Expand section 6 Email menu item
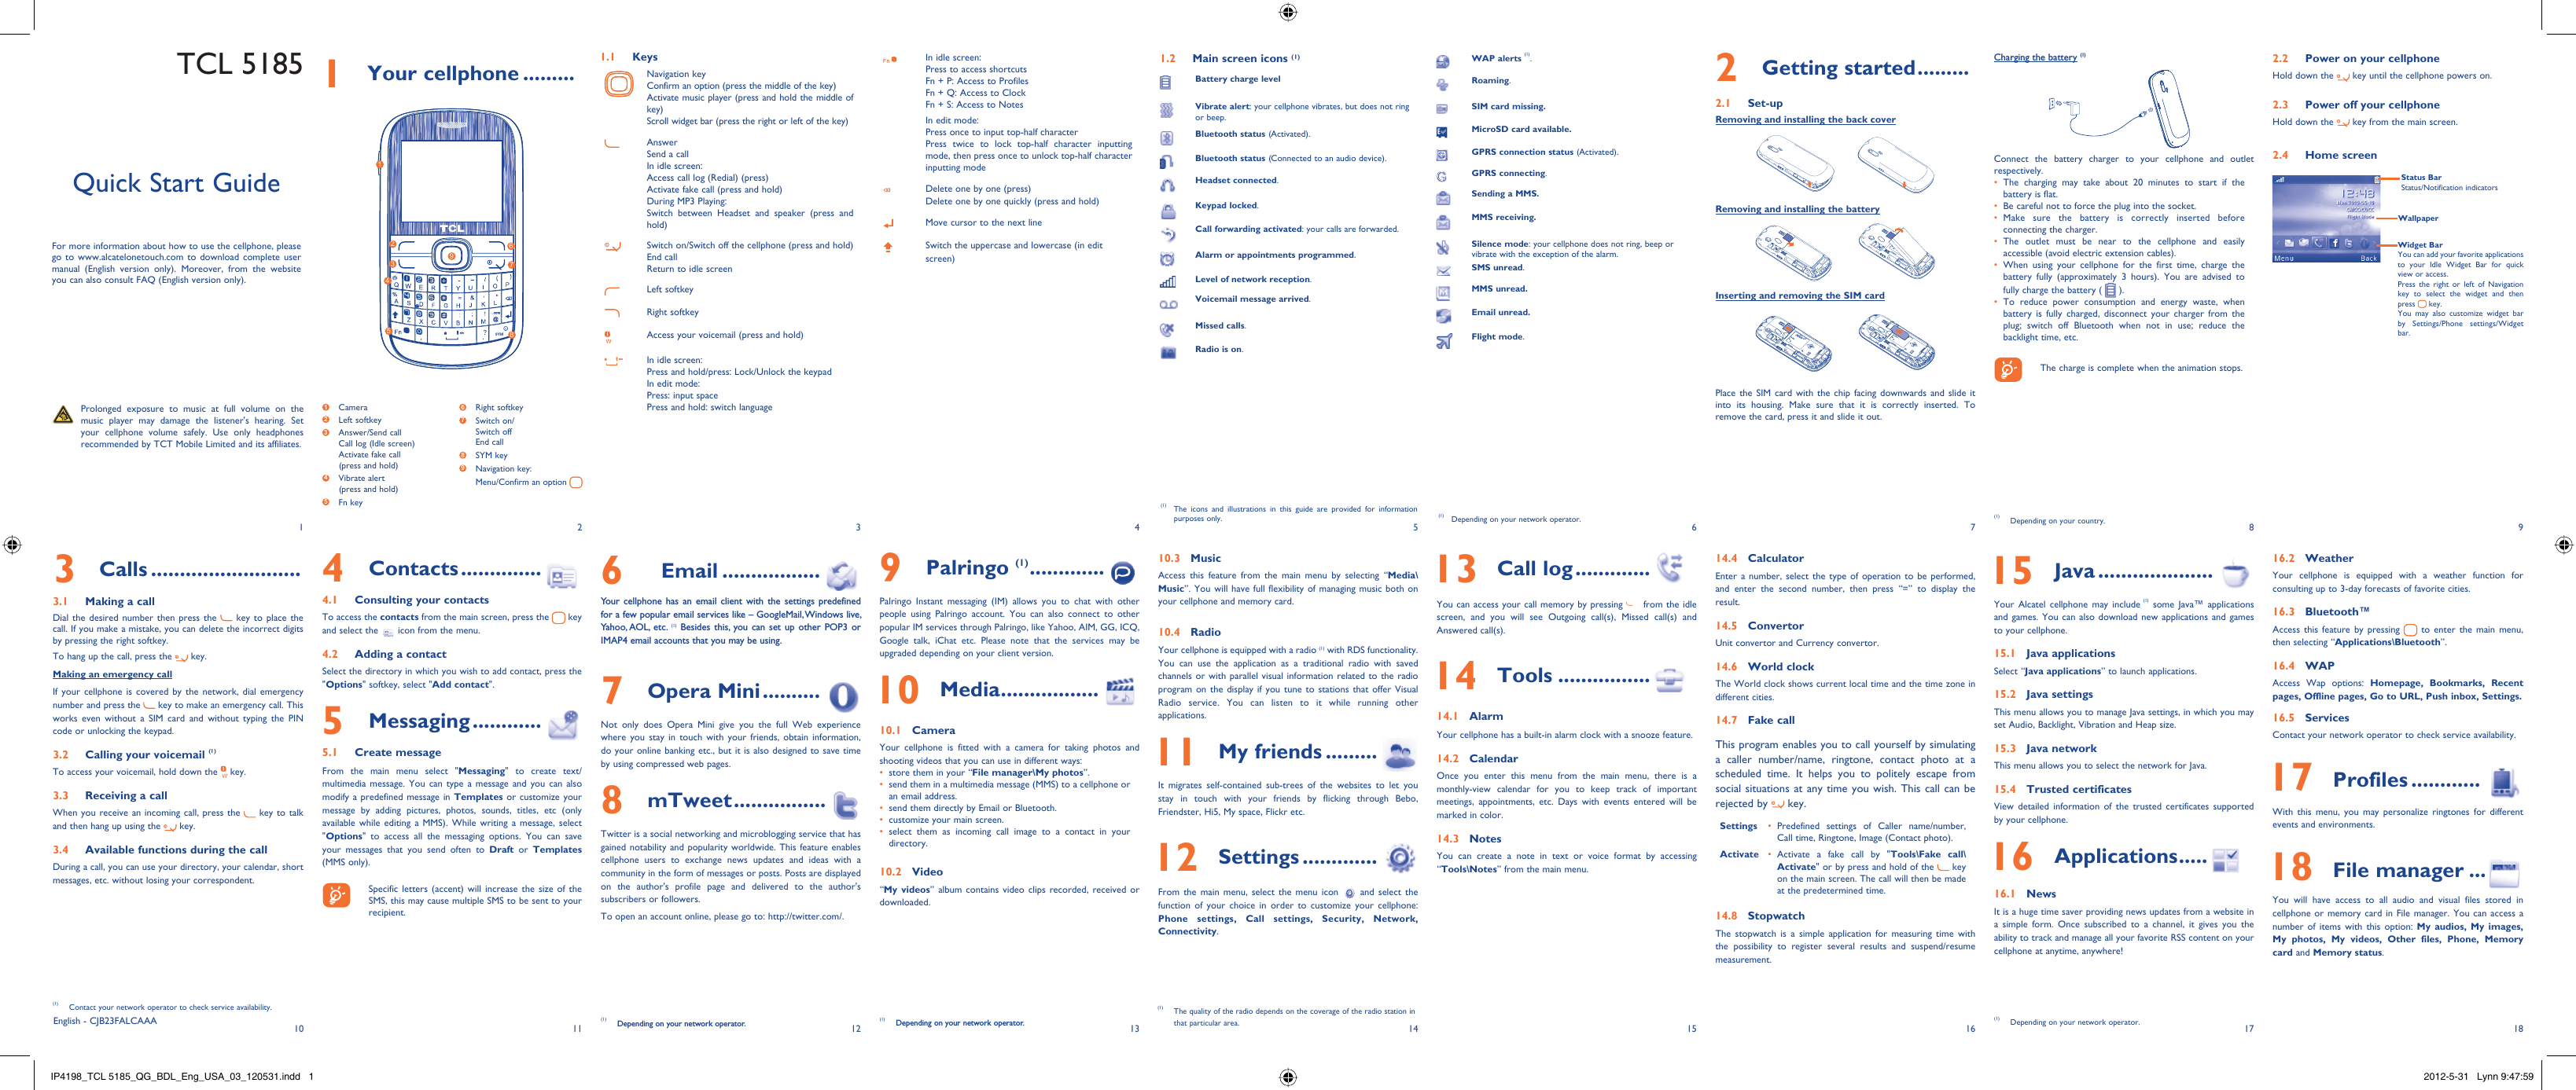 click(706, 573)
